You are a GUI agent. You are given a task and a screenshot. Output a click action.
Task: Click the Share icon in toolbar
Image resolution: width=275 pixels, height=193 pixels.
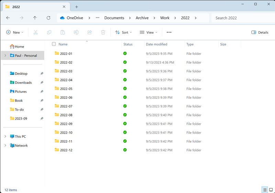(90, 32)
